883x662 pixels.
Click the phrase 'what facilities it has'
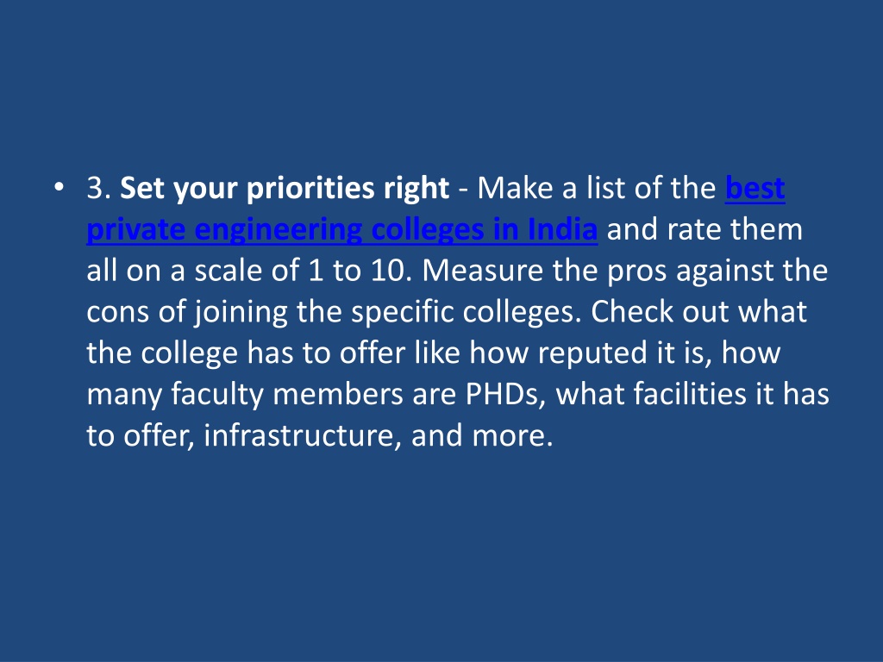[x=692, y=393]
